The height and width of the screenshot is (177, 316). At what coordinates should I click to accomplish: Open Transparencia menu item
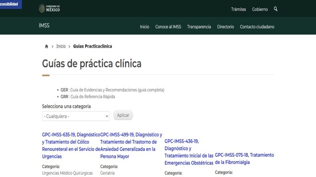click(199, 27)
